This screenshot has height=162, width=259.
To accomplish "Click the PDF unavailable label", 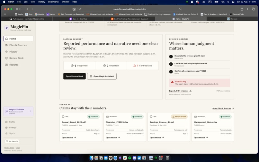I will 223,91.
